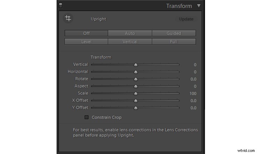Apply Auto upright correction
This screenshot has height=154, width=262.
click(x=130, y=33)
